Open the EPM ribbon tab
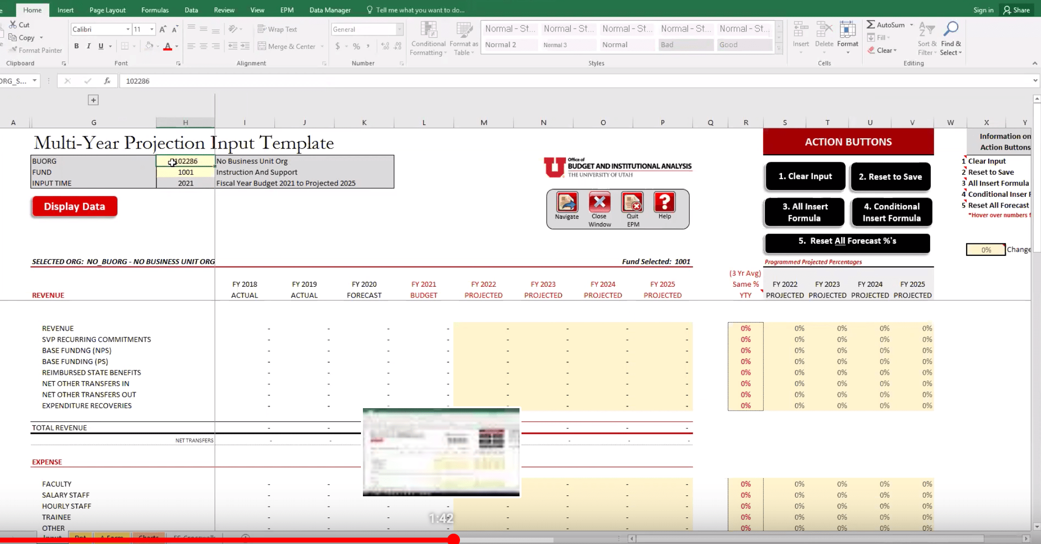Viewport: 1041px width, 544px height. coord(287,10)
